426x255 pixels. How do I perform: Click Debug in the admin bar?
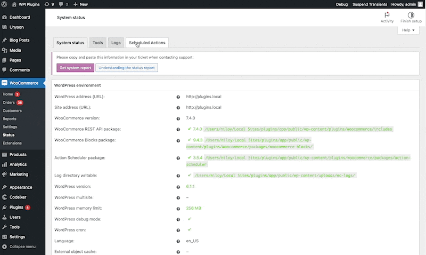coord(341,4)
